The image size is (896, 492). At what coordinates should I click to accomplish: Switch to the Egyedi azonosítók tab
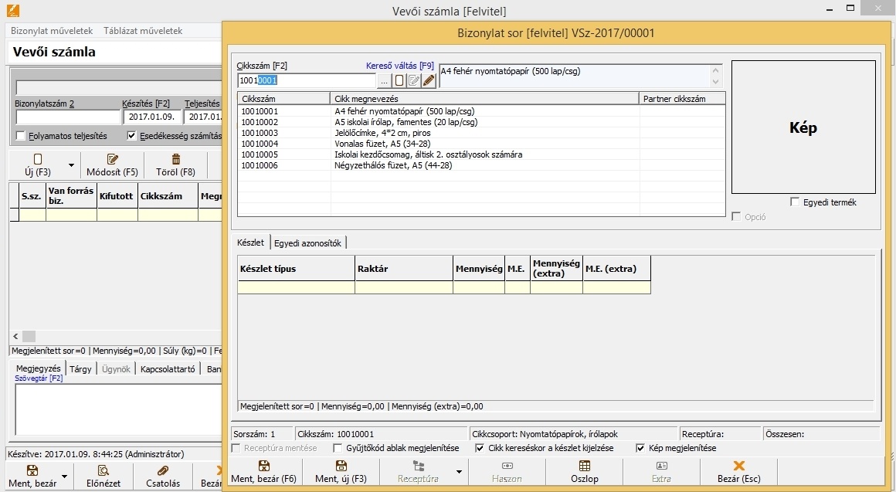(x=309, y=243)
